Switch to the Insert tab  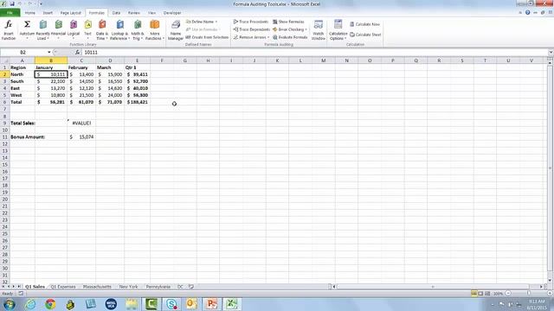48,13
